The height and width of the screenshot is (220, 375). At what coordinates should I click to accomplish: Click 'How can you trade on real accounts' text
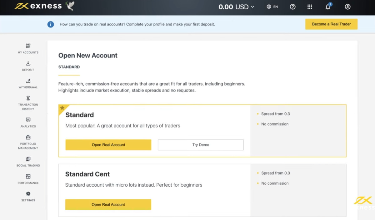click(137, 24)
